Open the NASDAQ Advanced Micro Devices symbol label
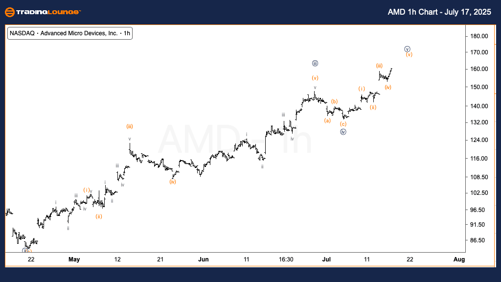501x282 pixels. [70, 33]
